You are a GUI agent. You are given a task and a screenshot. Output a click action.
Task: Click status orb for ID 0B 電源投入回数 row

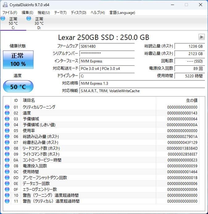(x=7, y=166)
